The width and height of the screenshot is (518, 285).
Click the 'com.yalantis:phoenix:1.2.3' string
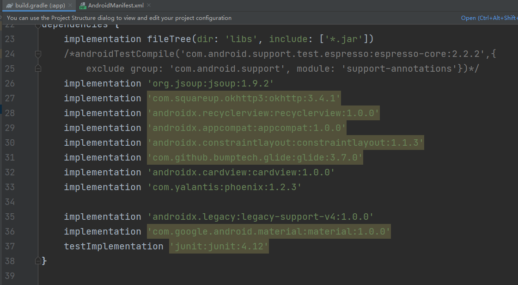(x=224, y=187)
